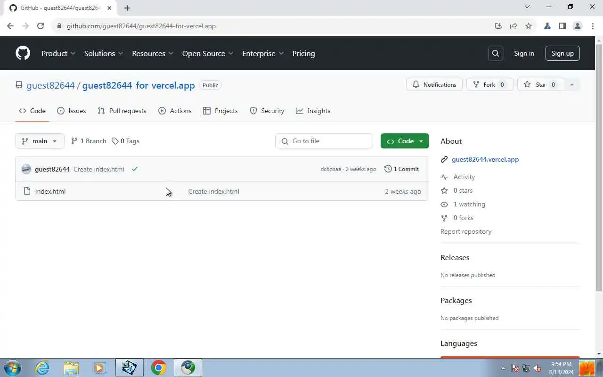Launch Internet Explorer from the taskbar

tap(42, 368)
